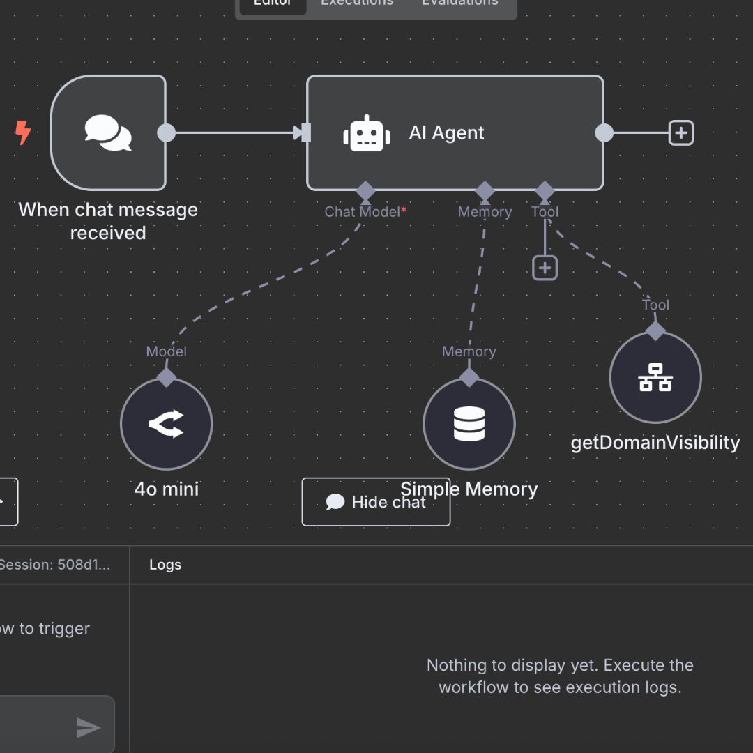Select the Simple Memory database node
This screenshot has width=753, height=753.
point(469,424)
